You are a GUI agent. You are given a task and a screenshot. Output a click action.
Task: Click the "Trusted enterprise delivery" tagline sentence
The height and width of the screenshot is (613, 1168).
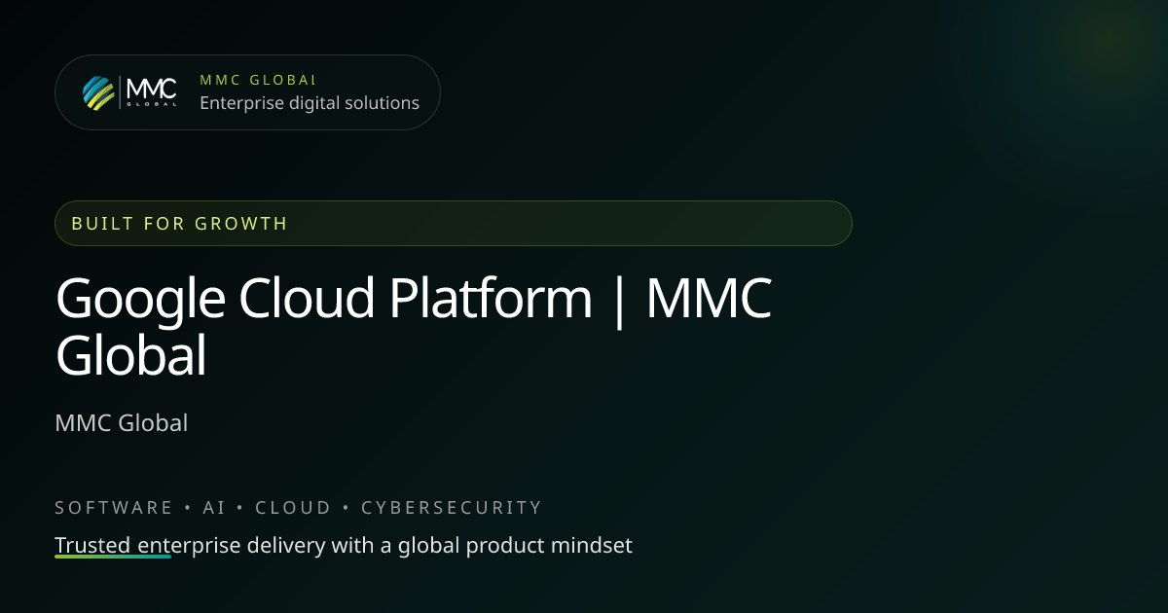tap(344, 546)
